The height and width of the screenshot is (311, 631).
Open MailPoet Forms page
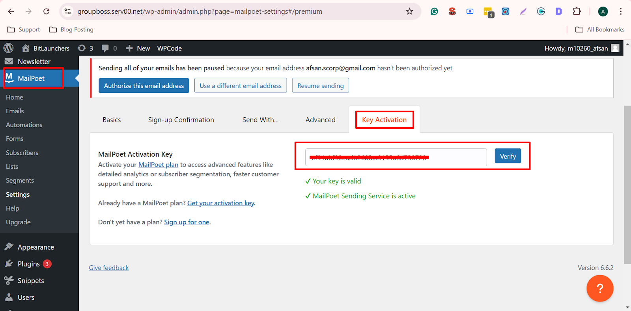click(15, 139)
